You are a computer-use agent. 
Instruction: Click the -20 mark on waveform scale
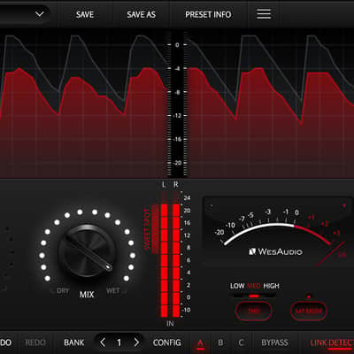pos(176,163)
